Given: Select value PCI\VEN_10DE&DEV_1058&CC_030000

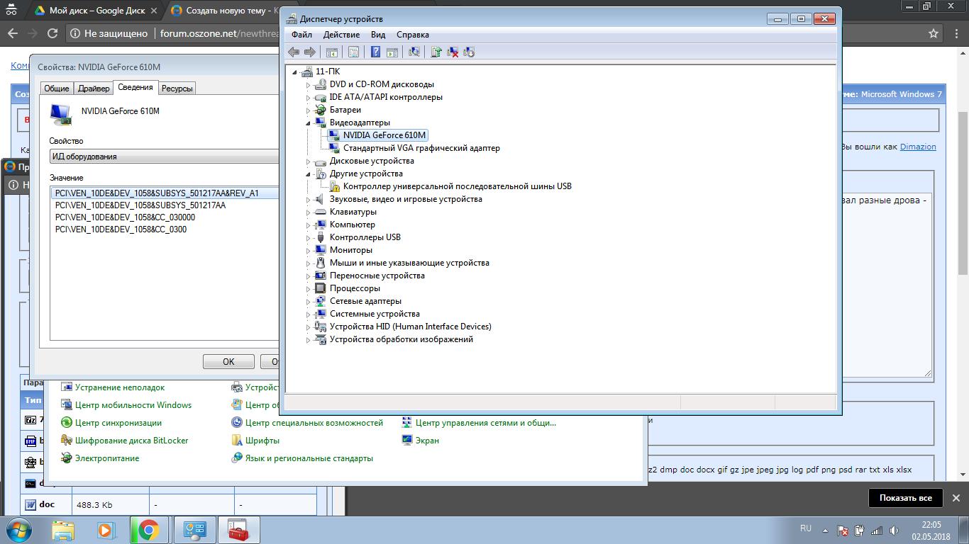Looking at the screenshot, I should (125, 217).
